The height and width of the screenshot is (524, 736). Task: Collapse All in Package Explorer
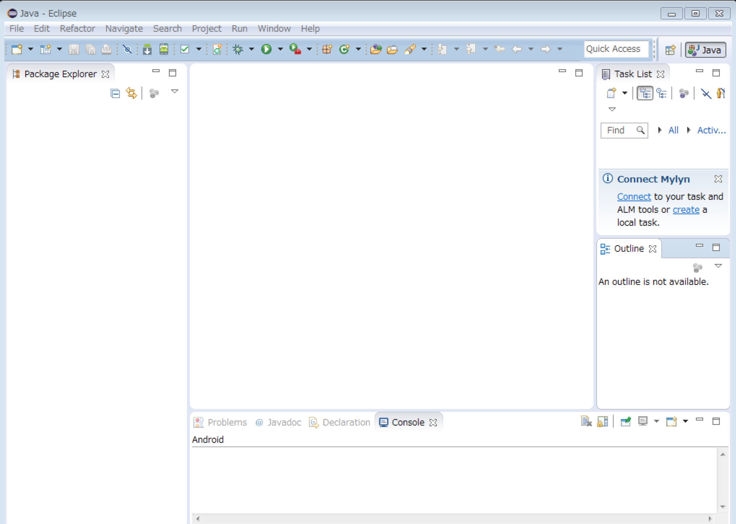[x=115, y=93]
